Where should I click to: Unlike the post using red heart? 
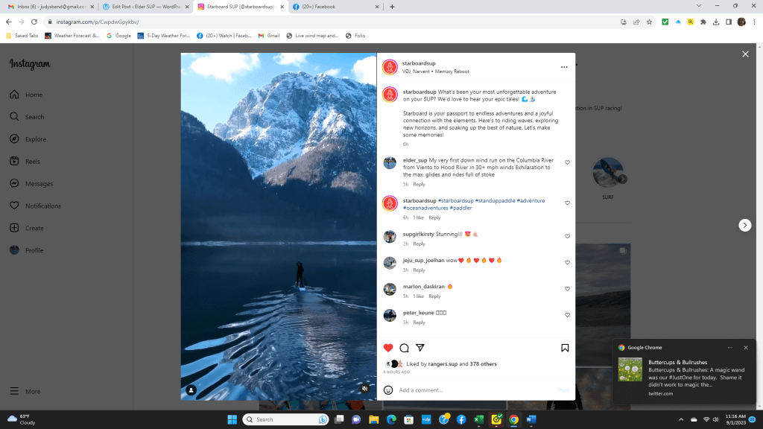(x=388, y=348)
